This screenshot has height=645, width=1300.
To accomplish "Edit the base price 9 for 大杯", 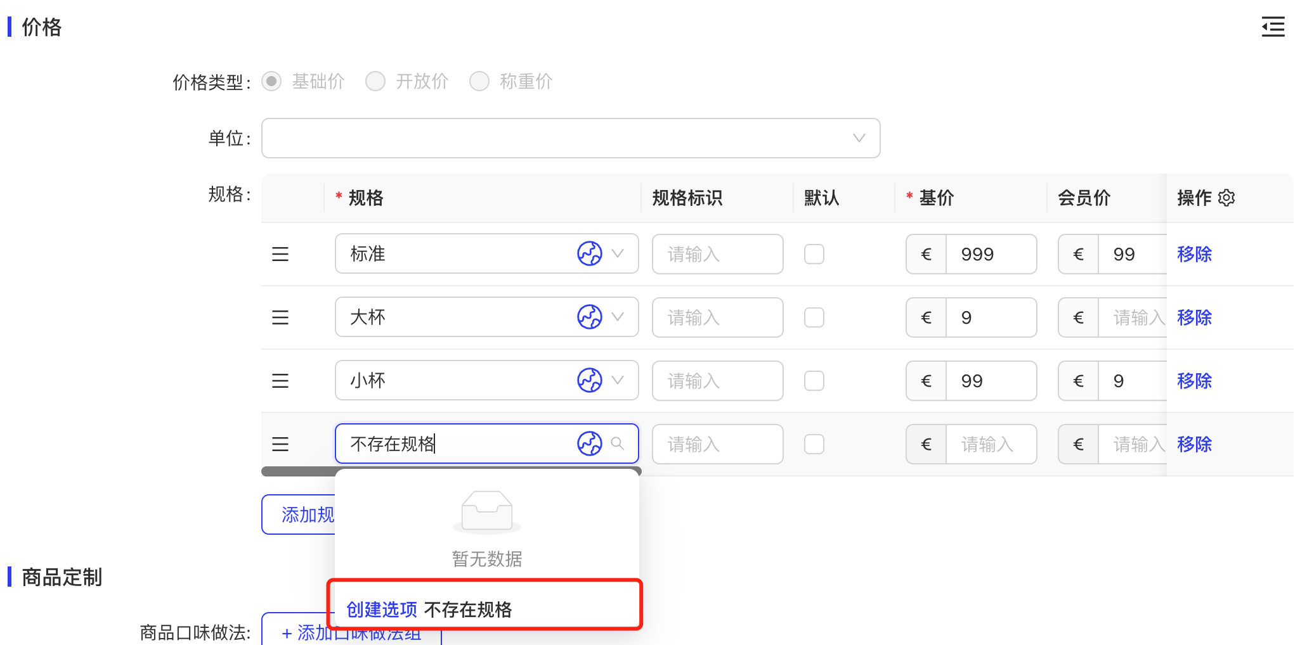I will click(991, 317).
